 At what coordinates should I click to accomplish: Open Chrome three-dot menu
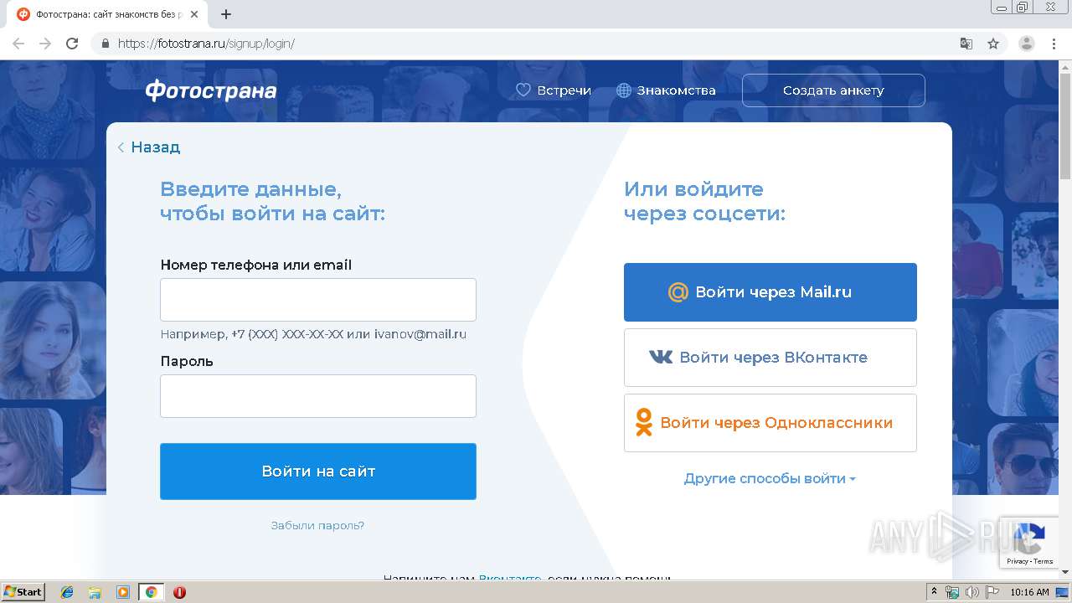click(1054, 44)
